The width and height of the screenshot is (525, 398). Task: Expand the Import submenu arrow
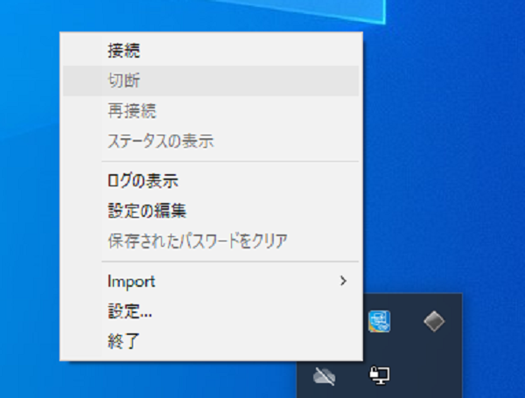click(x=343, y=281)
